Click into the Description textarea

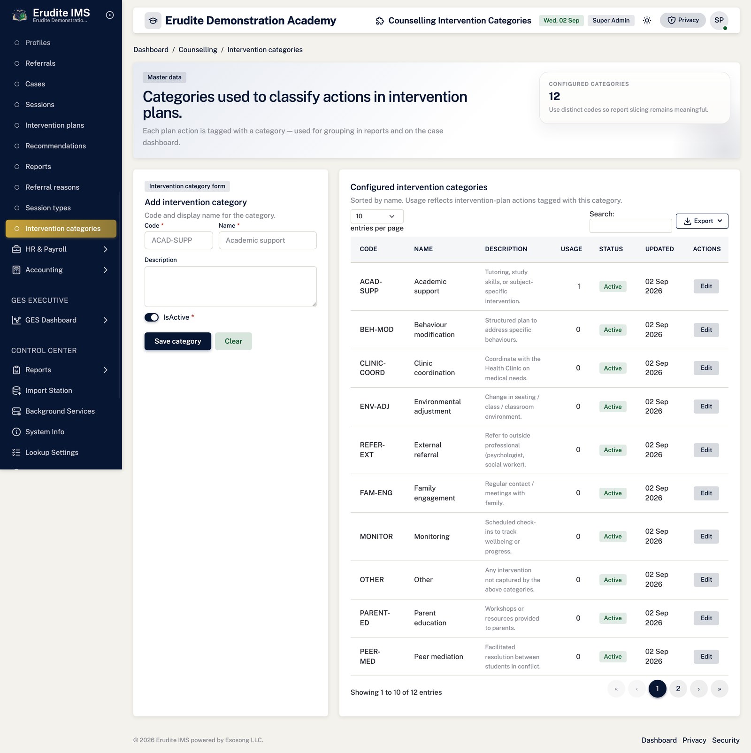coord(230,287)
